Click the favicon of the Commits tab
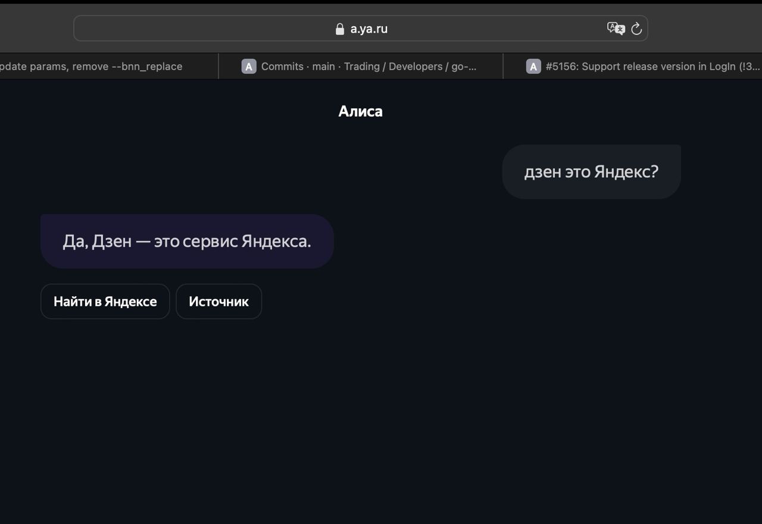This screenshot has width=762, height=524. point(249,67)
